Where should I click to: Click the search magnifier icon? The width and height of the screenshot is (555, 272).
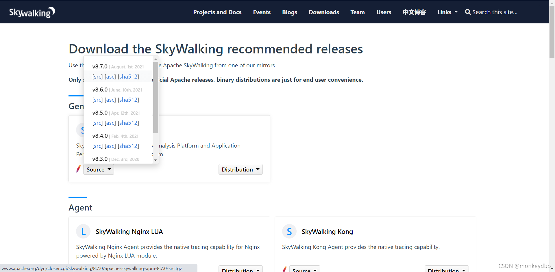(x=468, y=12)
